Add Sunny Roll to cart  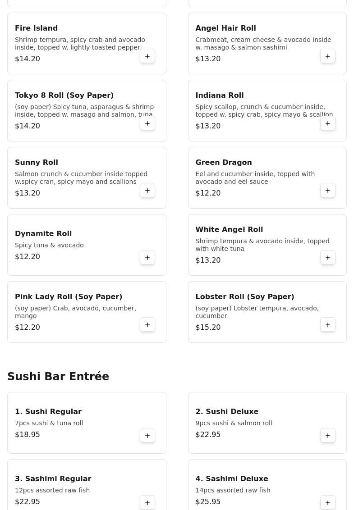147,191
